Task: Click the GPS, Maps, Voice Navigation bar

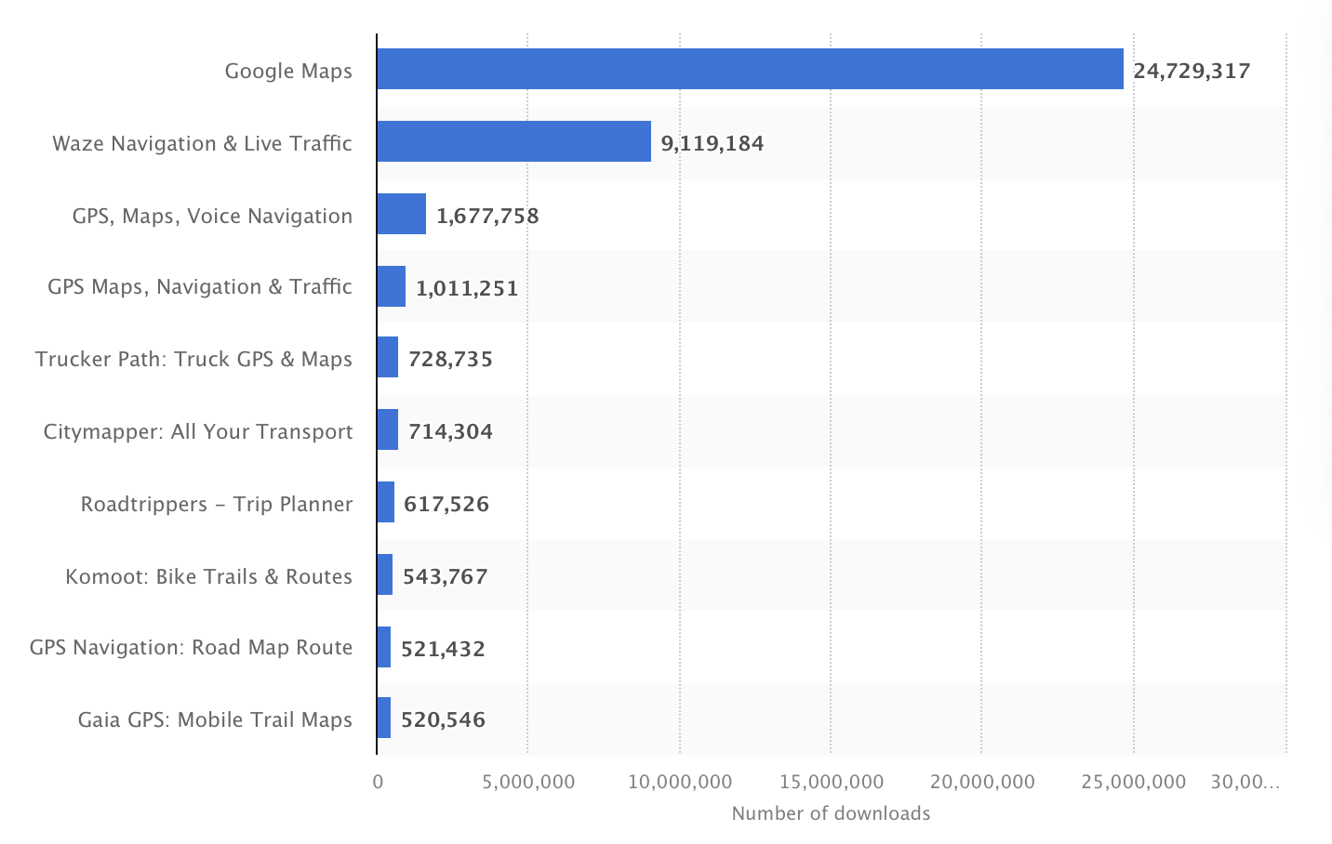Action: (402, 214)
